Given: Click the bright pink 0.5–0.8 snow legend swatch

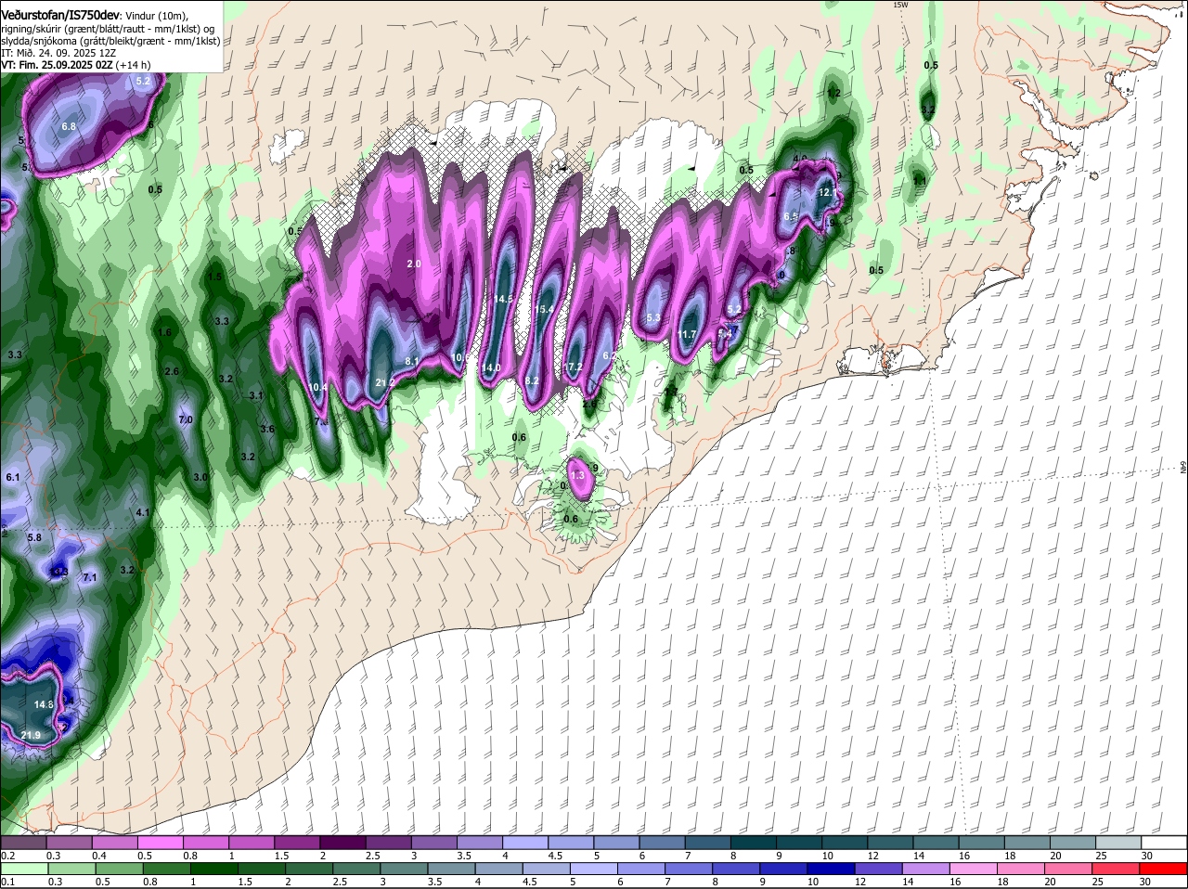Looking at the screenshot, I should coord(160,842).
